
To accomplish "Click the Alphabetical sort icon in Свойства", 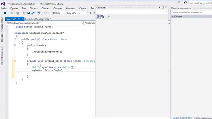I will click(103, 17).
